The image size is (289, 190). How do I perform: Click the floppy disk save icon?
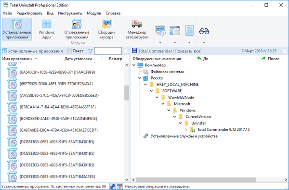click(134, 51)
